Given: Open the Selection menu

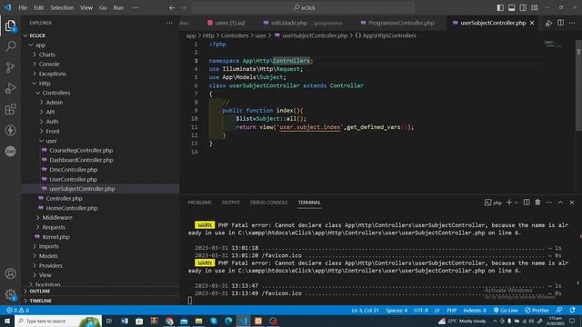Looking at the screenshot, I should click(x=62, y=8).
